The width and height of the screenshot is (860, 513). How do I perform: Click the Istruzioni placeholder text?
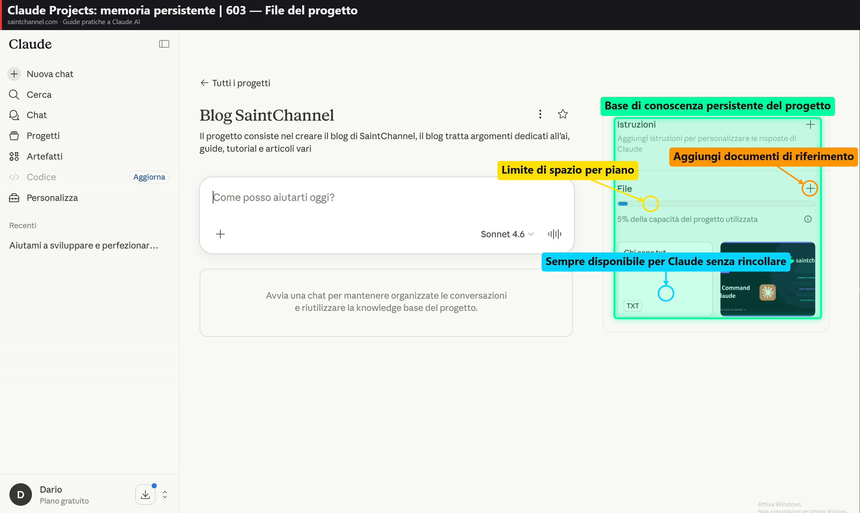[x=707, y=144]
